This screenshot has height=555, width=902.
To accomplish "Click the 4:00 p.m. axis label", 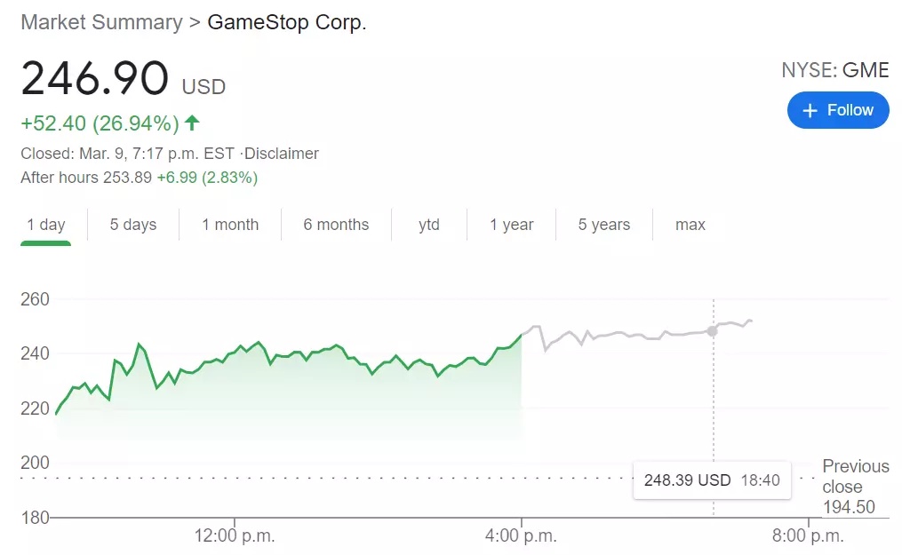I will (521, 535).
